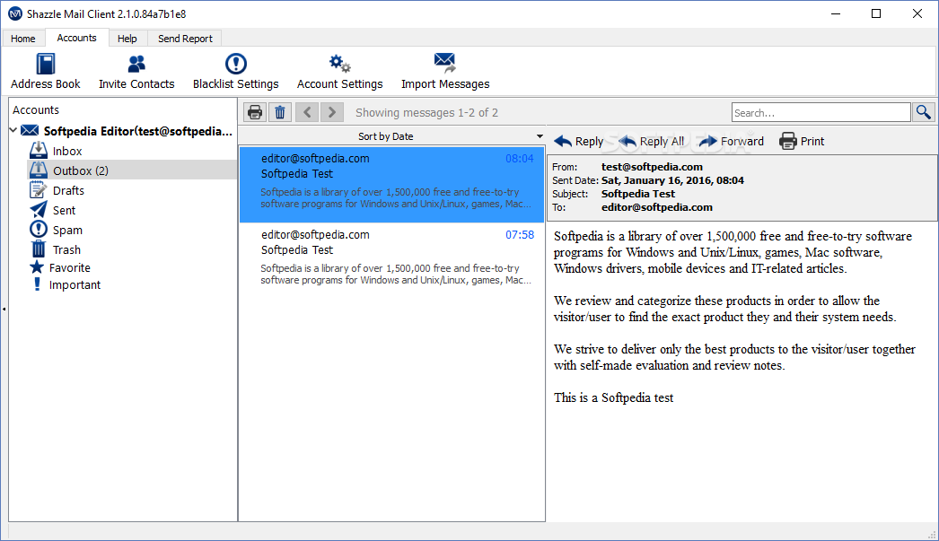Click 'This is a Softpedia test' text

[x=614, y=397]
